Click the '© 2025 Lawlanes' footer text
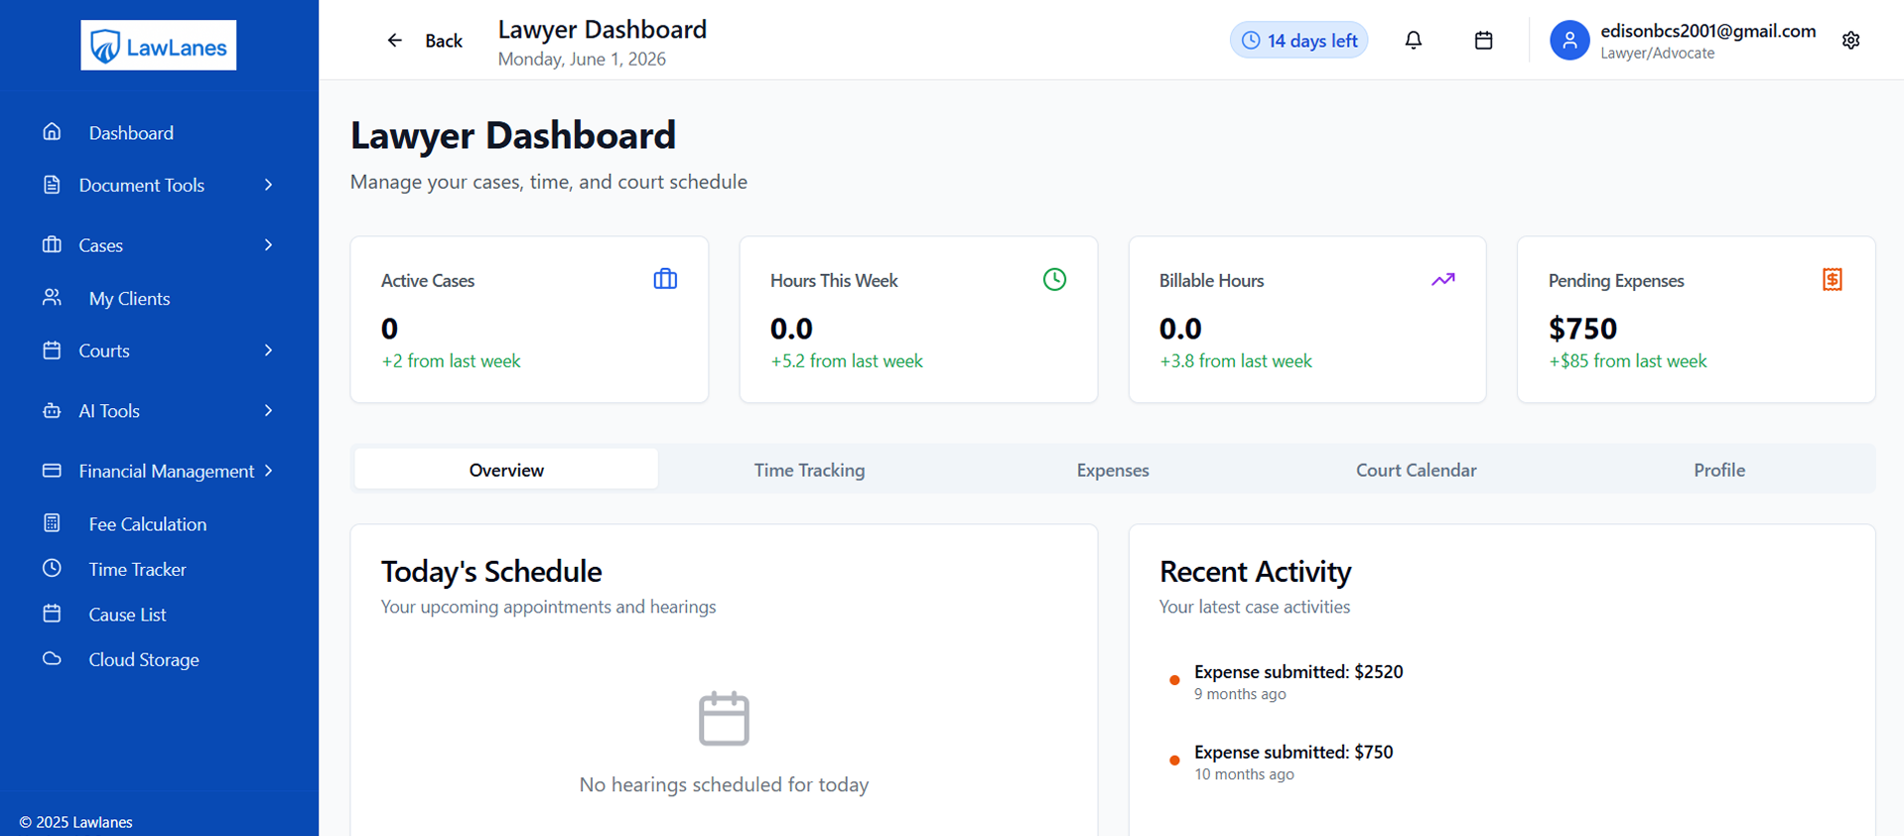Screen dimensions: 1904x836 point(76,822)
